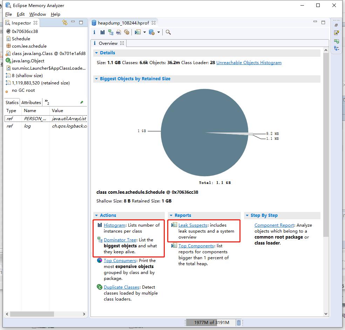The image size is (345, 330).
Task: Click the magnifier find object icon
Action: click(168, 32)
